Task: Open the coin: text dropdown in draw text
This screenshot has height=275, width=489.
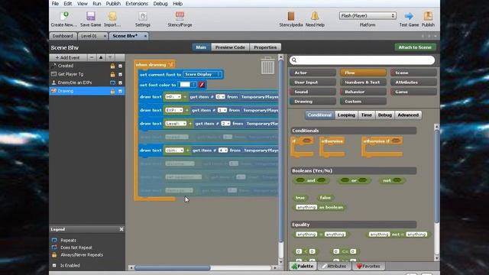Action: click(174, 150)
